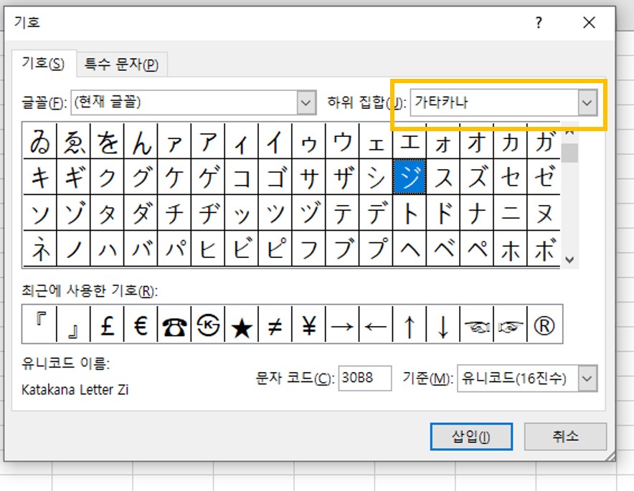Pick the katakana ヘ character

410,249
